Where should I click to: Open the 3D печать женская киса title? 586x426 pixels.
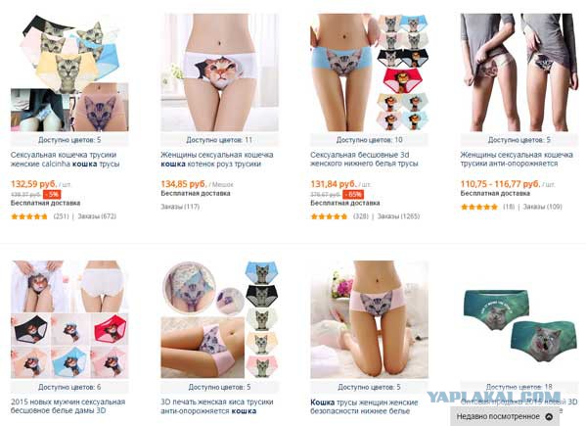point(217,406)
